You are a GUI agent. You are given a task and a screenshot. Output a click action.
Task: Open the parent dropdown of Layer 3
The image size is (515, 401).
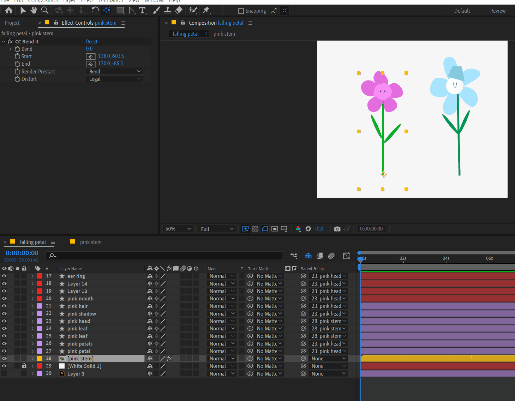tap(329, 374)
